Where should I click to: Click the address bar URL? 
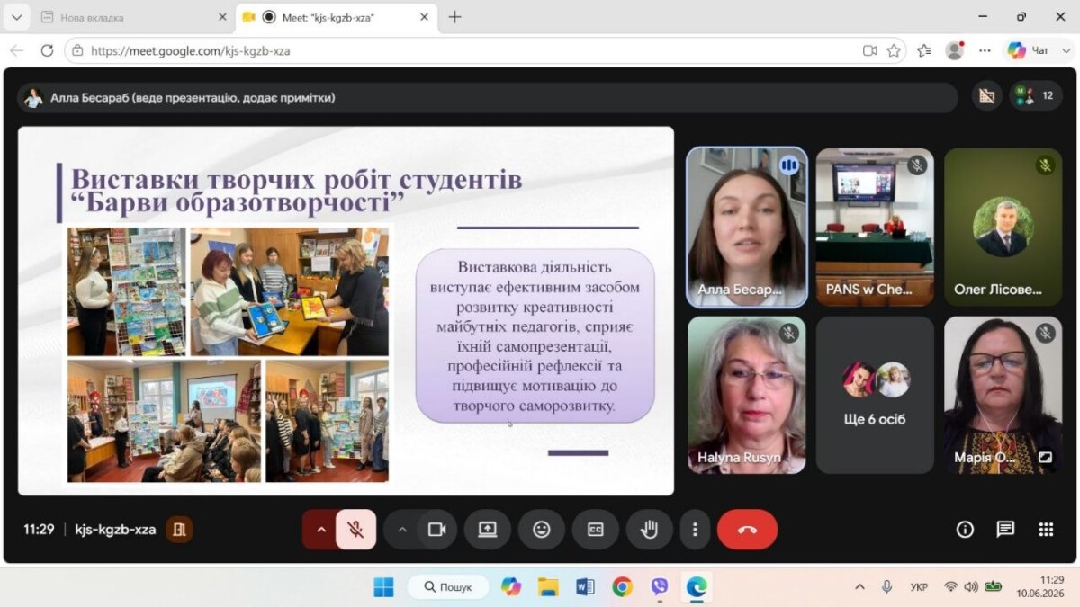pyautogui.click(x=191, y=51)
